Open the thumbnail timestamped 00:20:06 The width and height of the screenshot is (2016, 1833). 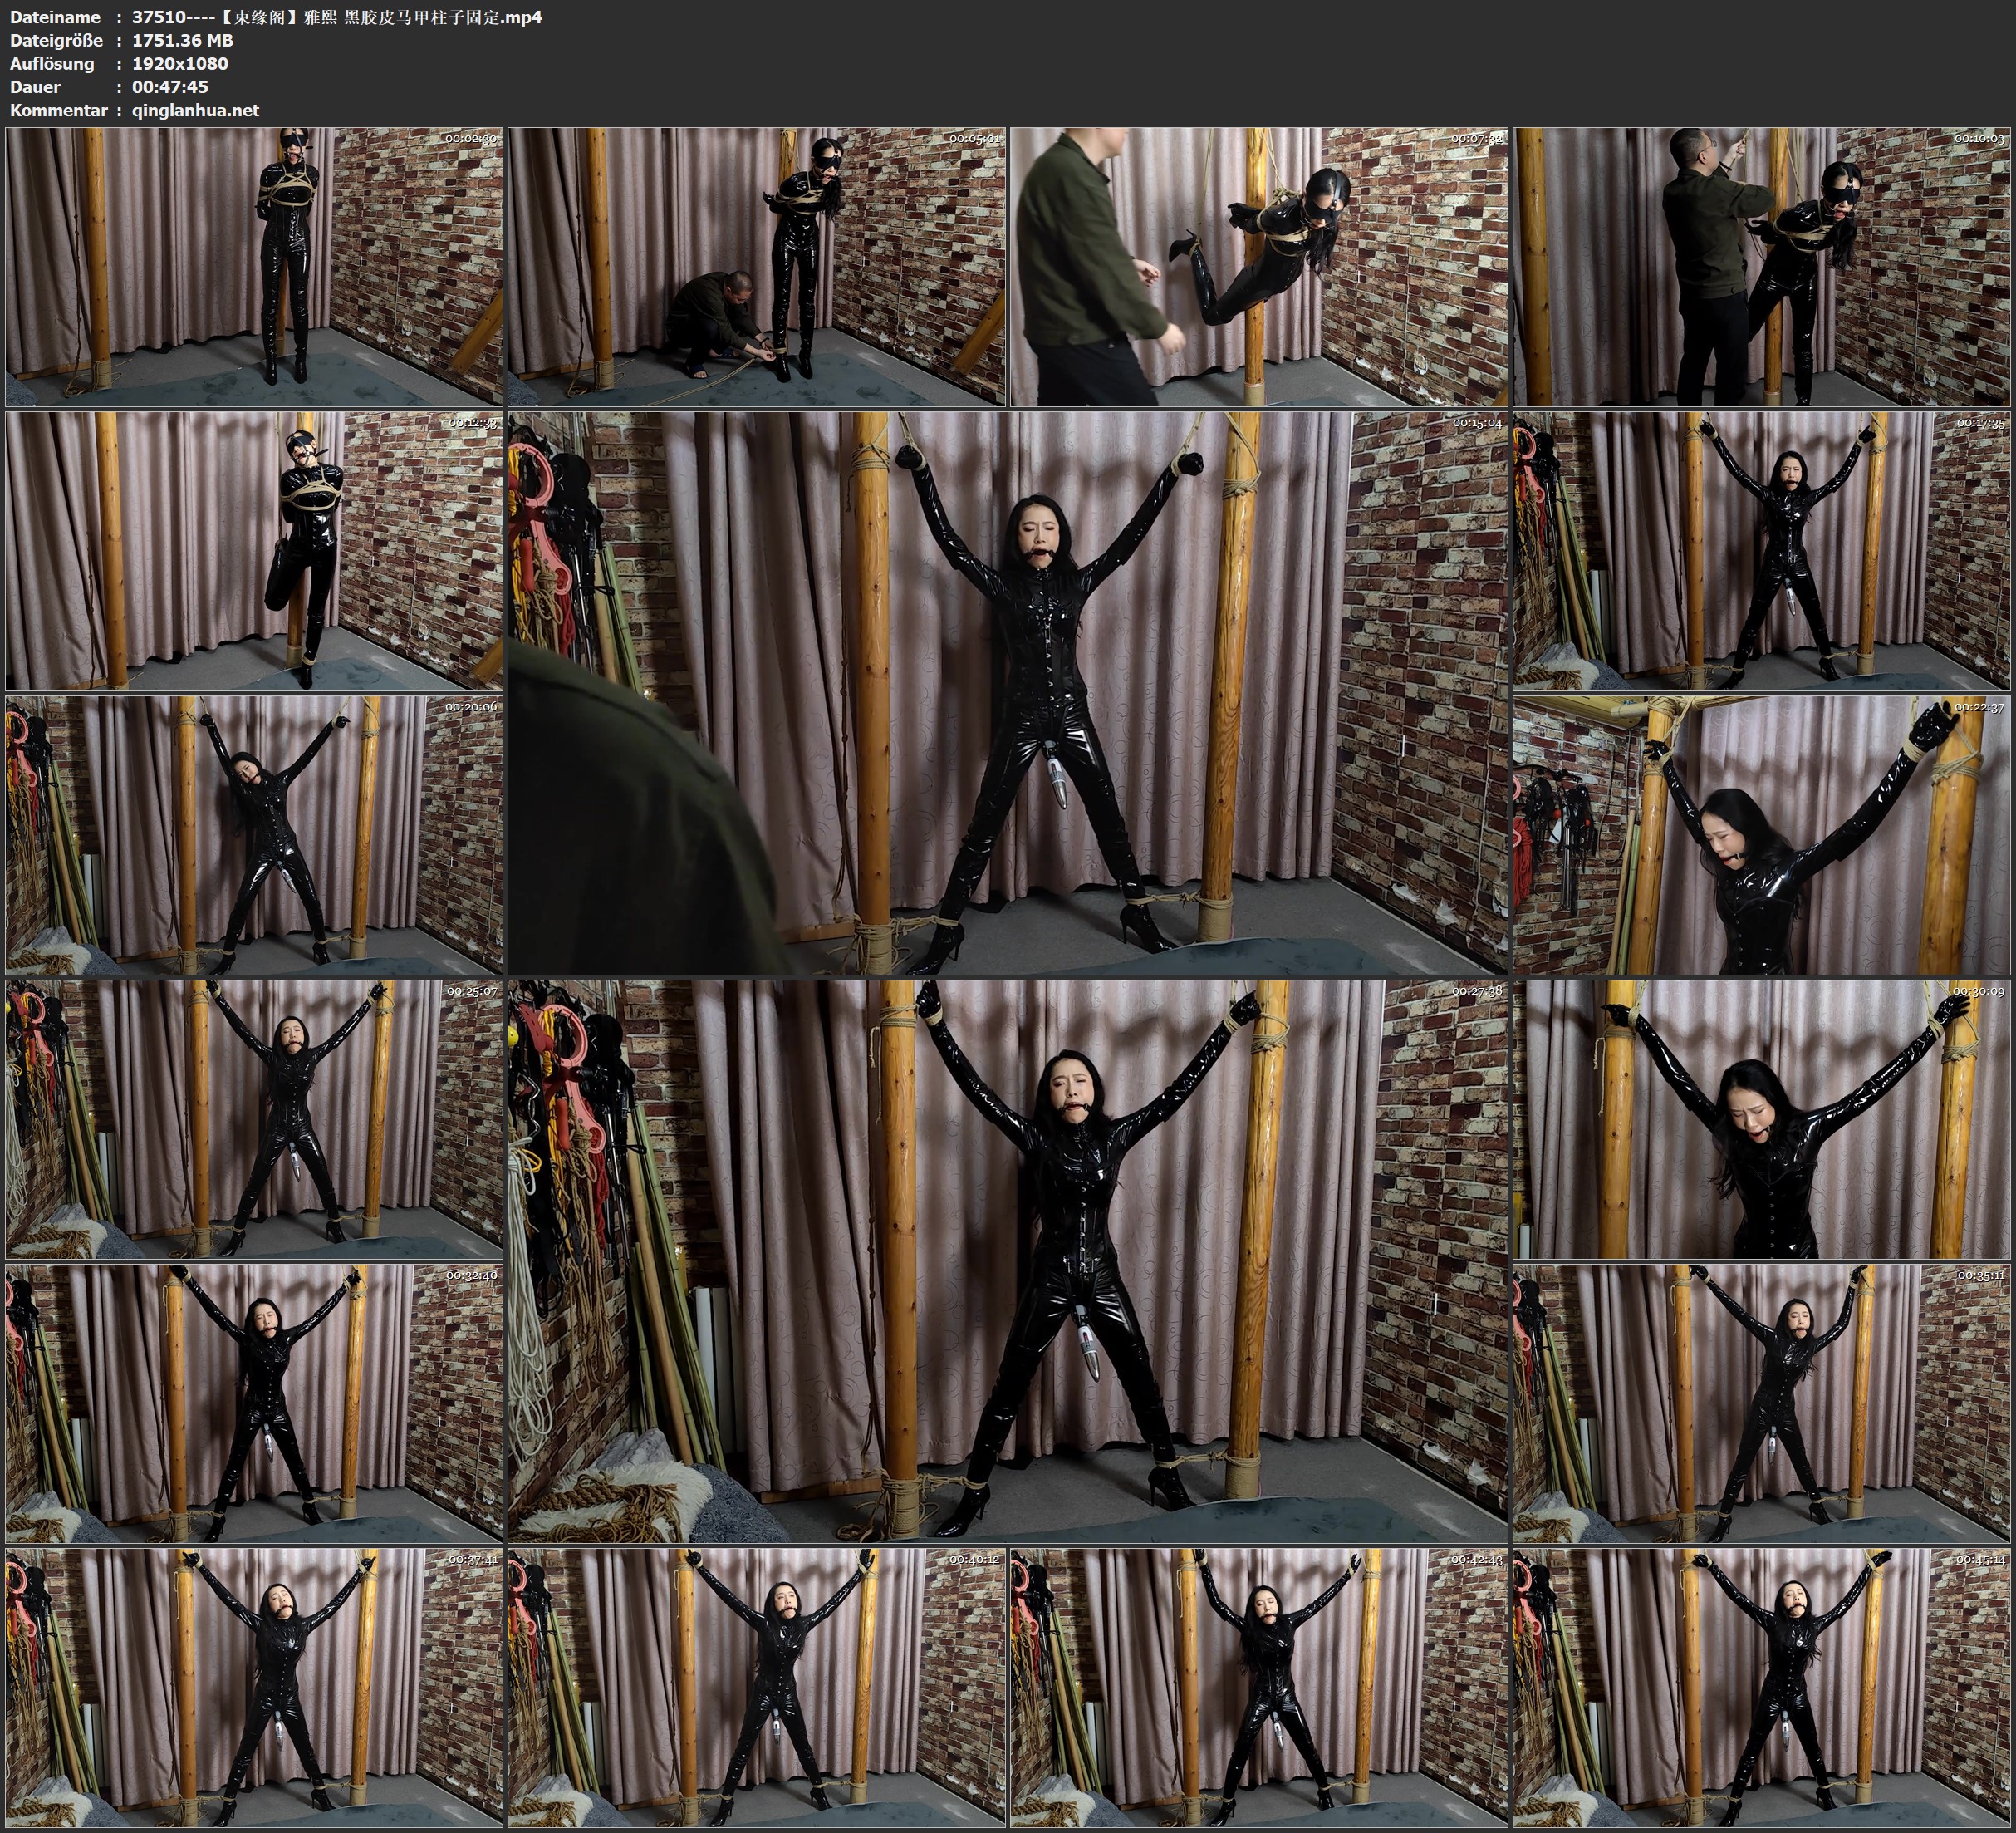(x=254, y=834)
